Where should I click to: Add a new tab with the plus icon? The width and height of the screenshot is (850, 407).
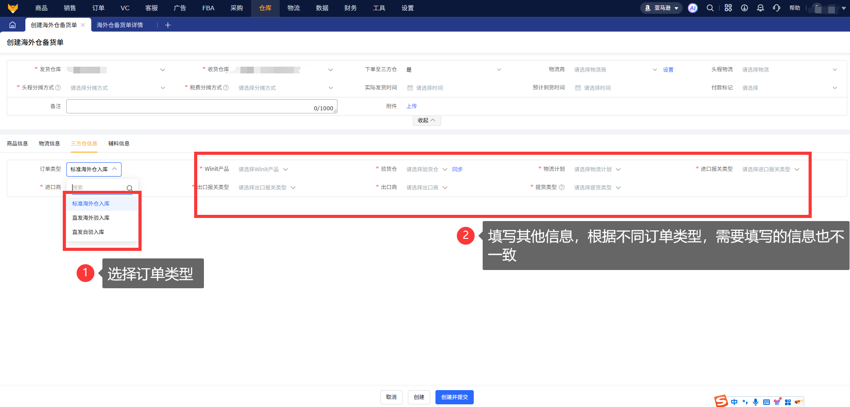(168, 25)
